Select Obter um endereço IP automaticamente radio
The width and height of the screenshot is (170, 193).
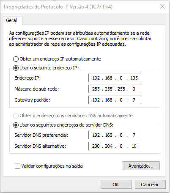(x=16, y=59)
